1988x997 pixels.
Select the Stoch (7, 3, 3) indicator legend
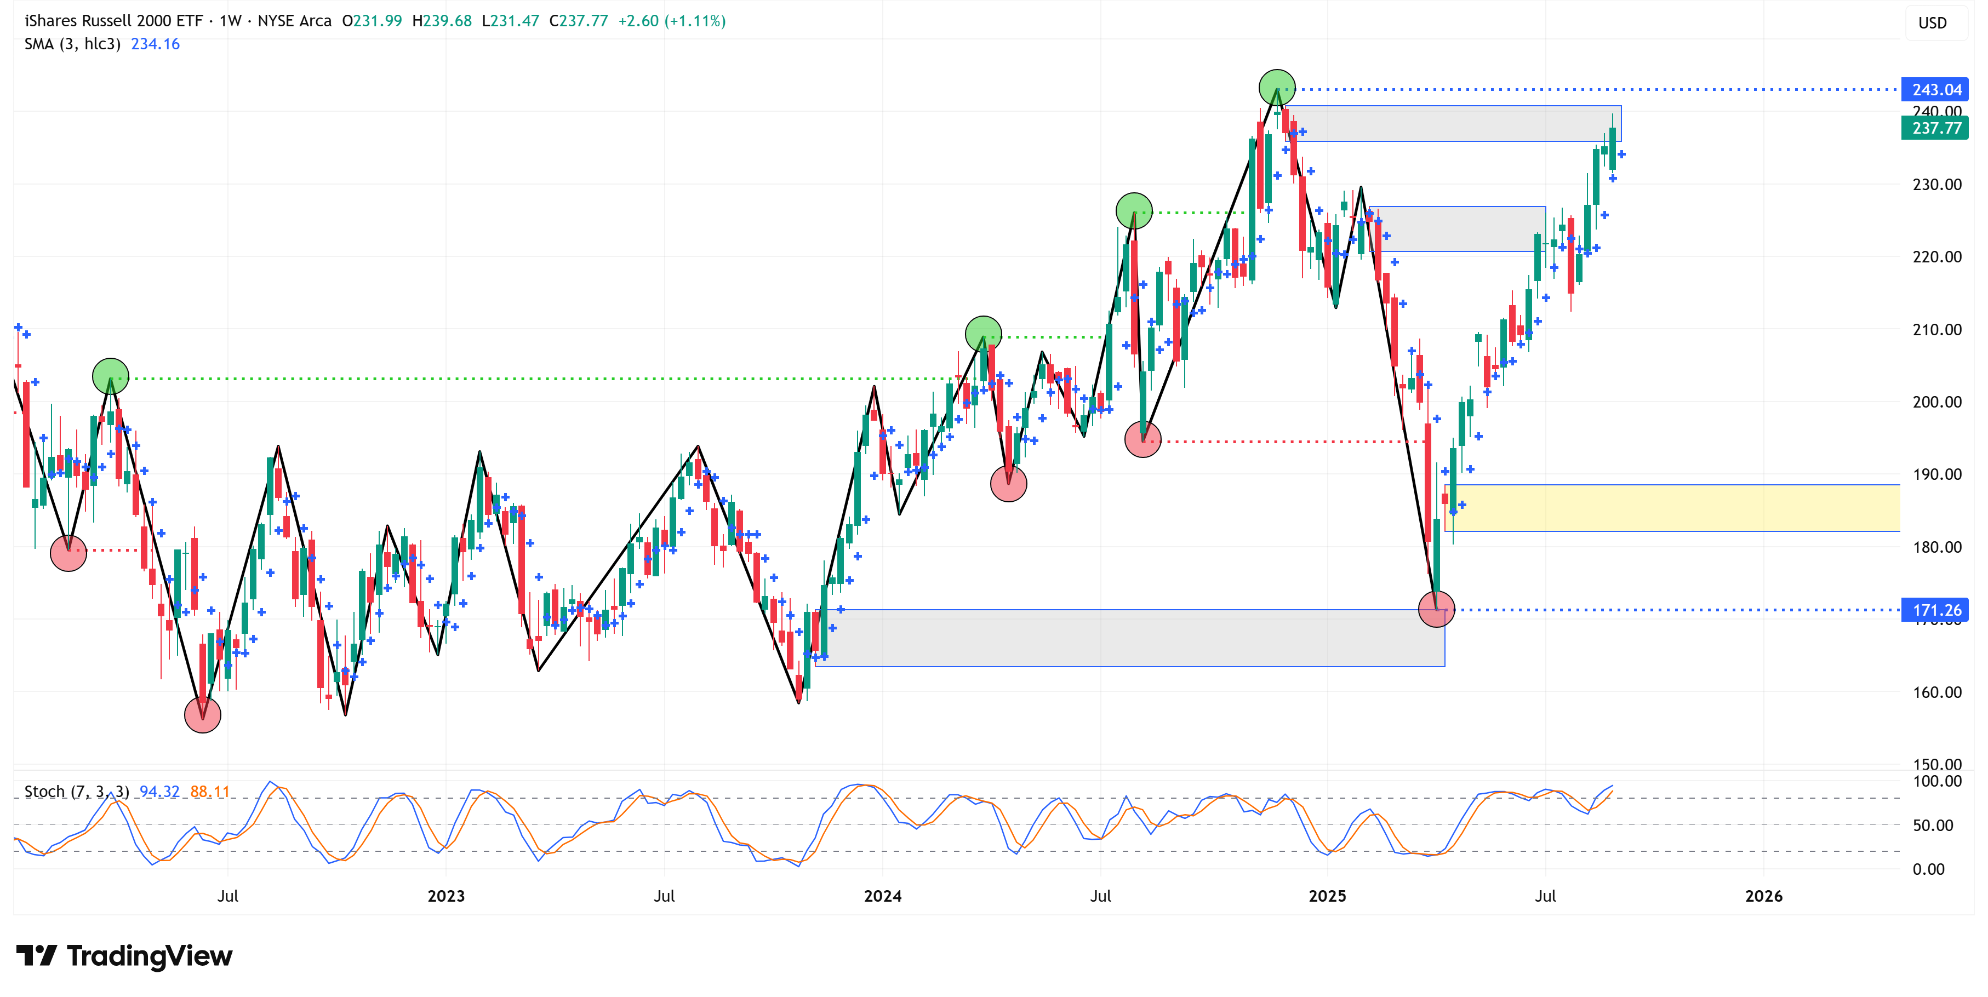click(x=76, y=791)
